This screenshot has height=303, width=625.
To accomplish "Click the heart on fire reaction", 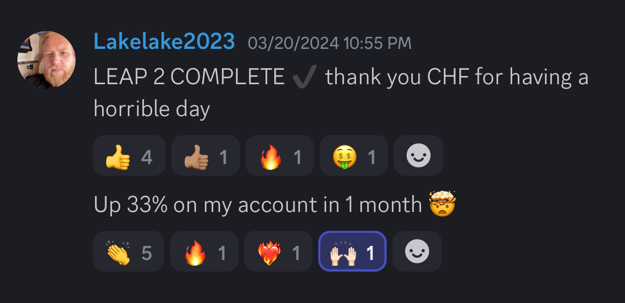I will coord(278,251).
